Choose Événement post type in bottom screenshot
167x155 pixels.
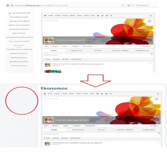(x=75, y=138)
